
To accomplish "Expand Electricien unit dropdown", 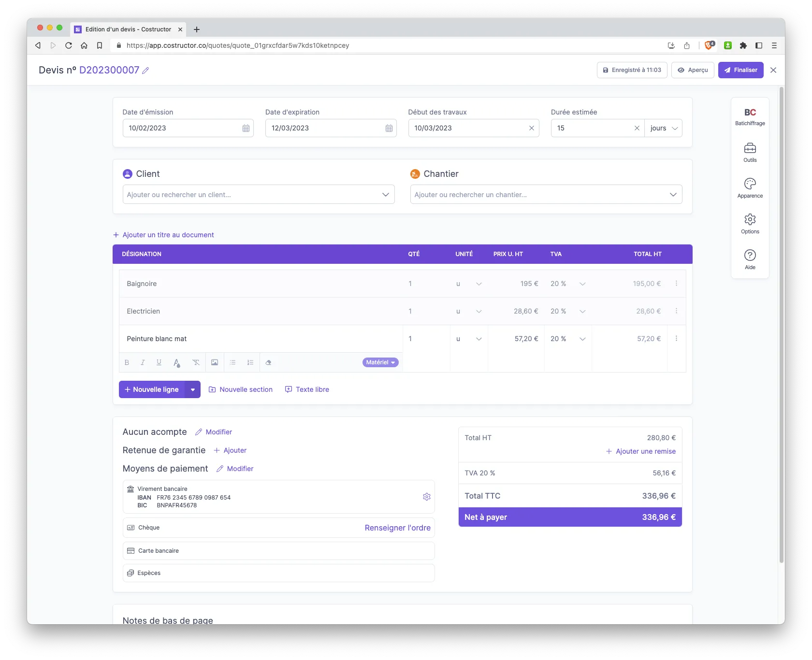I will [x=478, y=311].
